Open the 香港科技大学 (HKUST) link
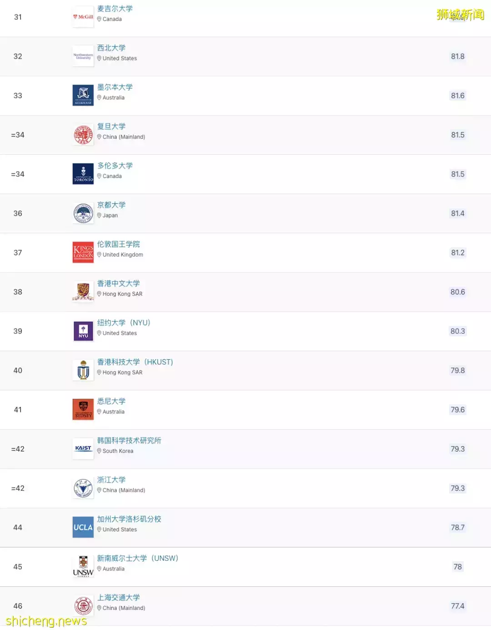The height and width of the screenshot is (630, 491). pos(135,362)
